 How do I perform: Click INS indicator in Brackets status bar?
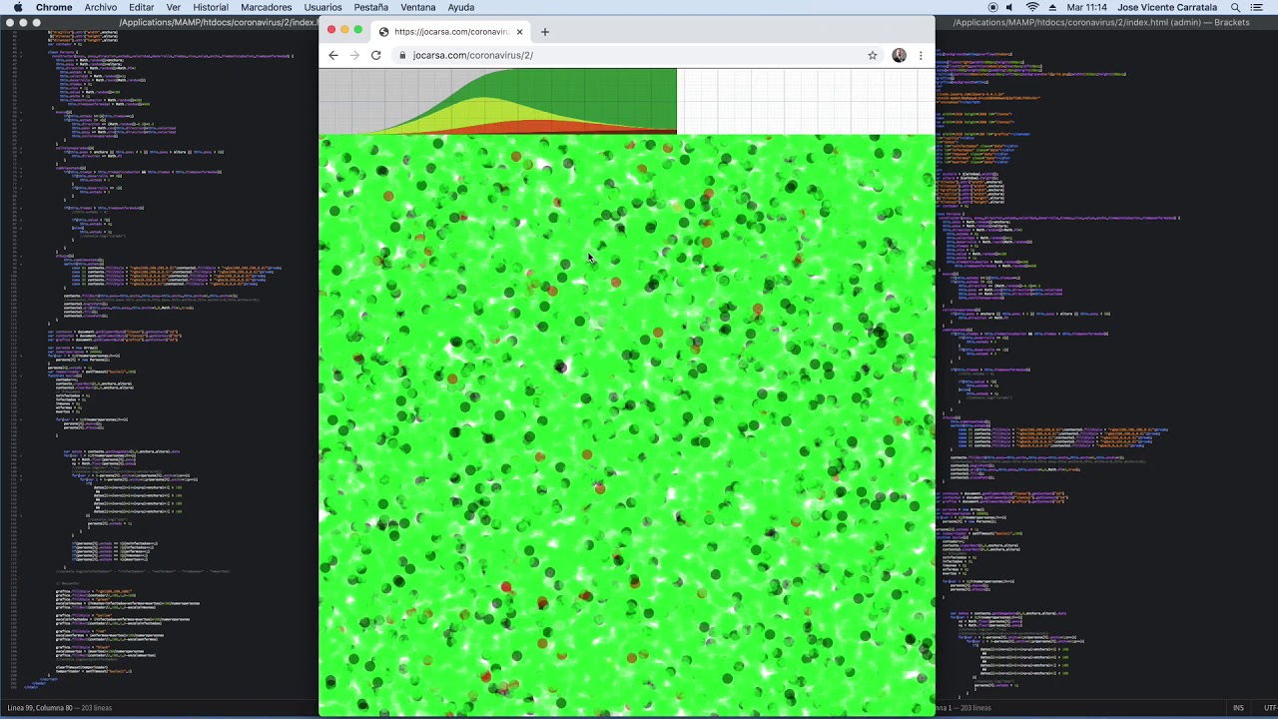tap(1238, 708)
